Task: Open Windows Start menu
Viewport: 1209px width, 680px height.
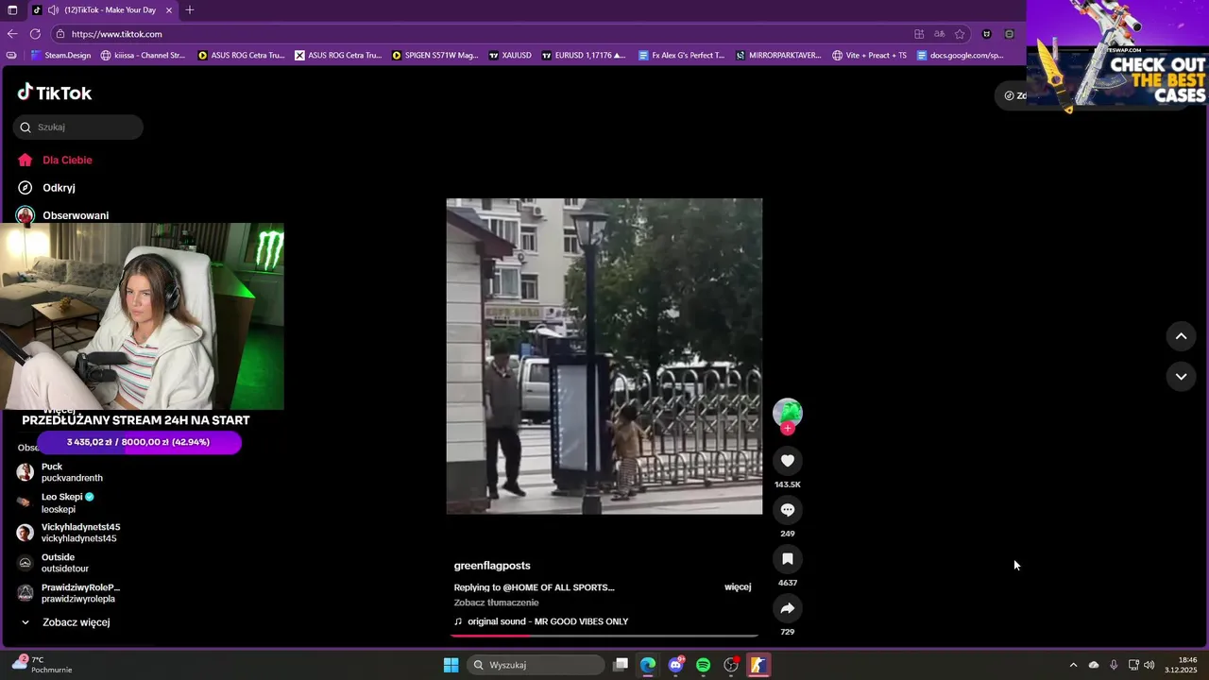Action: (x=451, y=665)
